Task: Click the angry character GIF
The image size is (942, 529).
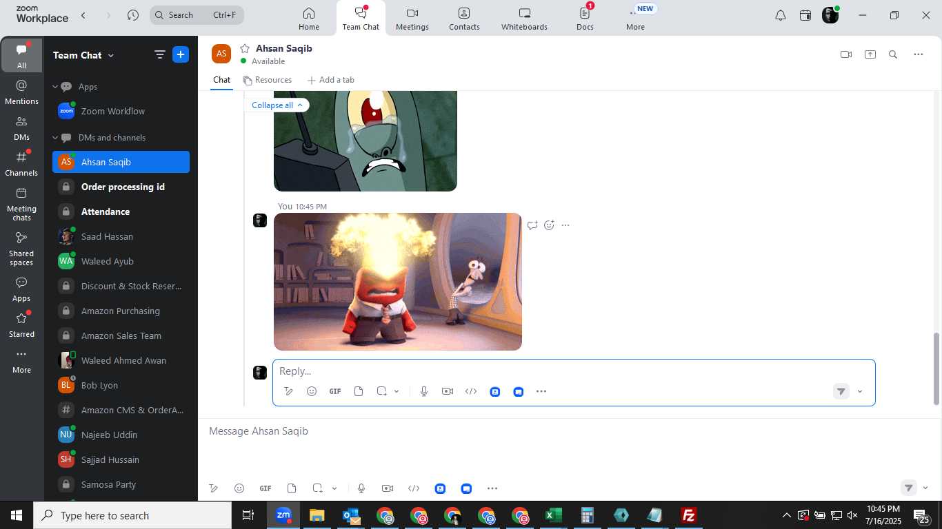Action: pyautogui.click(x=398, y=282)
